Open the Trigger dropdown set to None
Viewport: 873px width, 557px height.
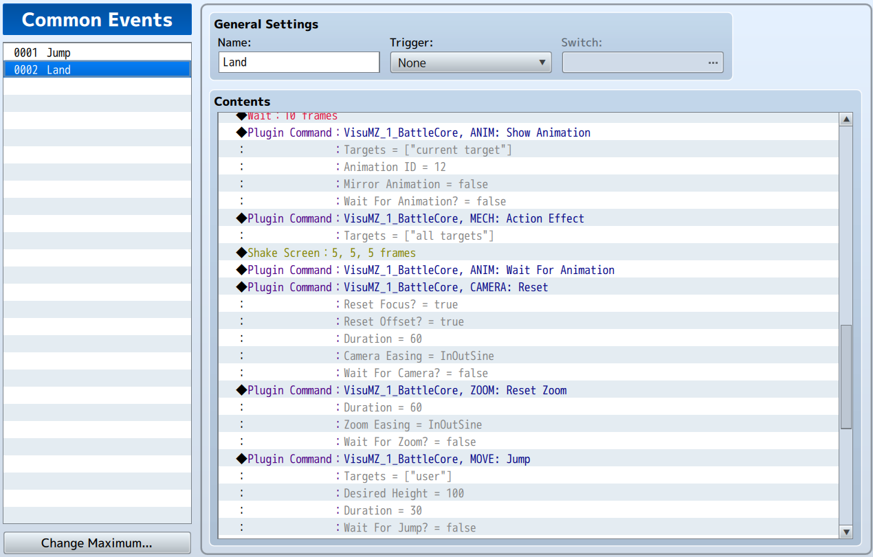tap(471, 62)
